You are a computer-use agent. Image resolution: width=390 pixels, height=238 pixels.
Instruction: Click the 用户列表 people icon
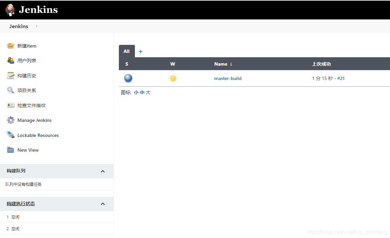tap(11, 61)
